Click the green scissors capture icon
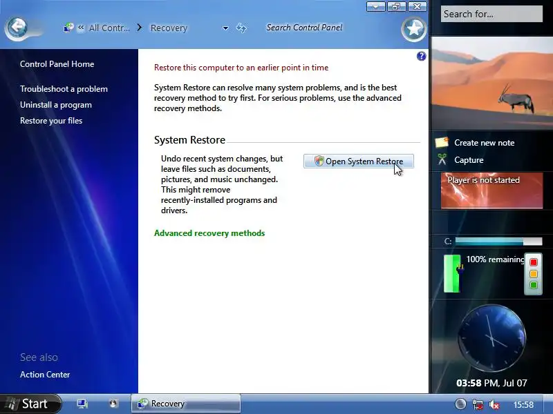553x414 pixels. point(442,159)
